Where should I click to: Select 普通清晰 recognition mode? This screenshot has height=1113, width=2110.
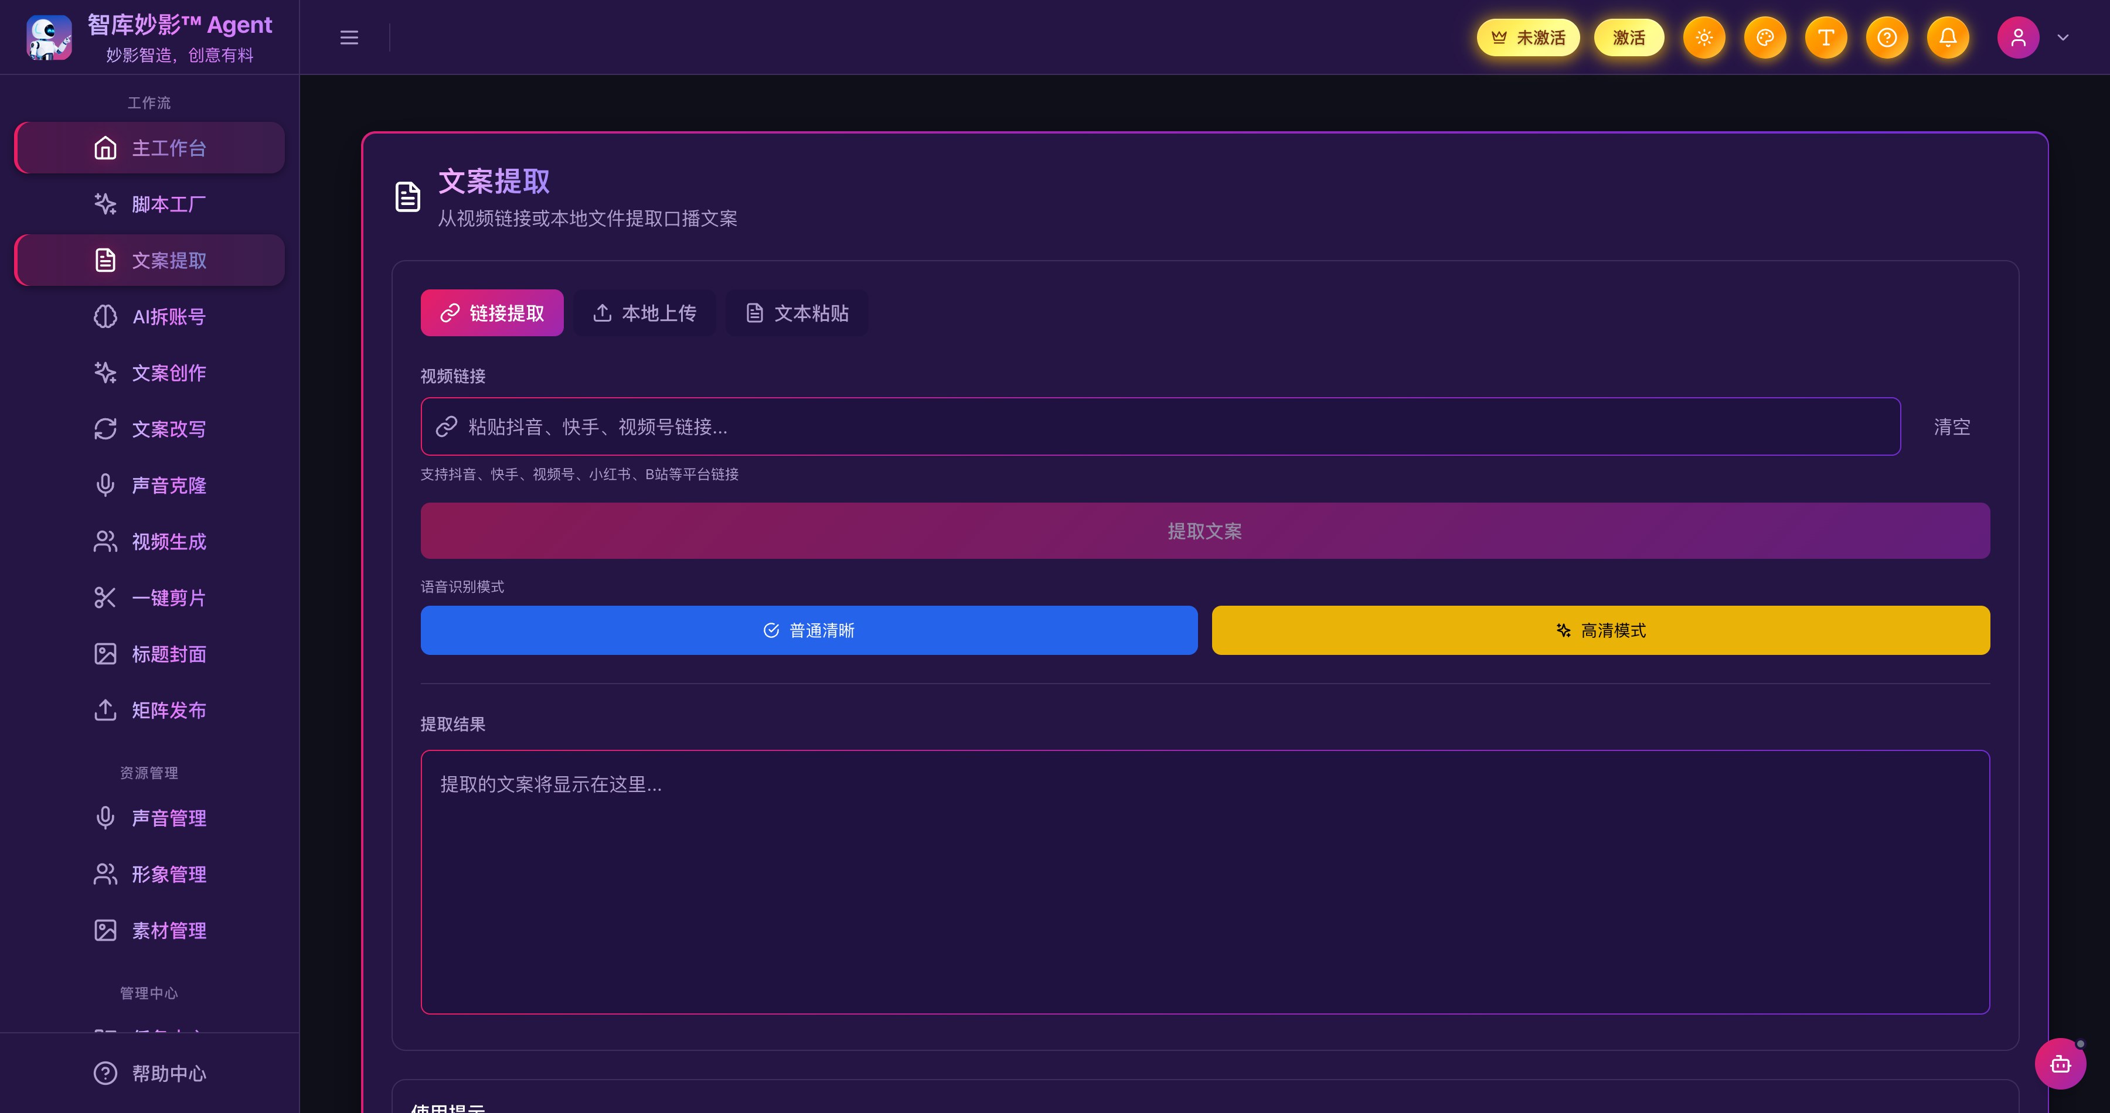[x=809, y=630]
